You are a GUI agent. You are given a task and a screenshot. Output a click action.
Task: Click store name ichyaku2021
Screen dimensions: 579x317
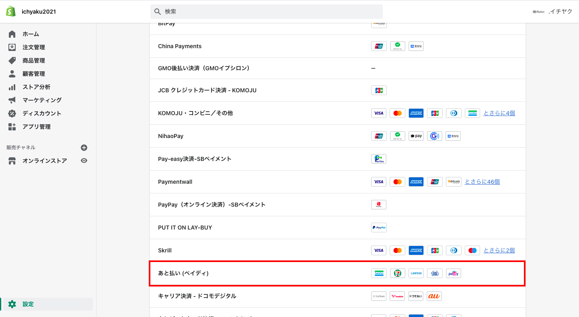(x=39, y=12)
